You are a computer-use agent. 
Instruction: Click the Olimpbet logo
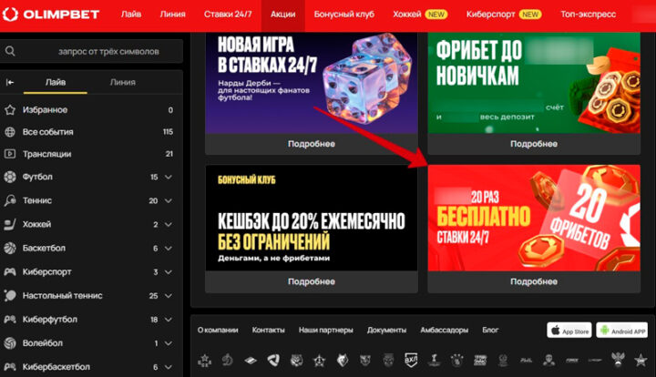[x=51, y=15]
